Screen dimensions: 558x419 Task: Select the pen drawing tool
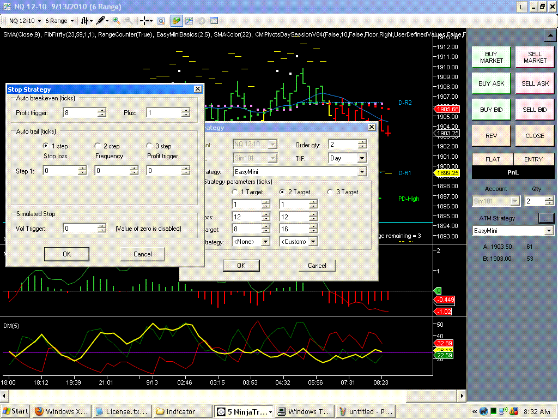pyautogui.click(x=100, y=21)
